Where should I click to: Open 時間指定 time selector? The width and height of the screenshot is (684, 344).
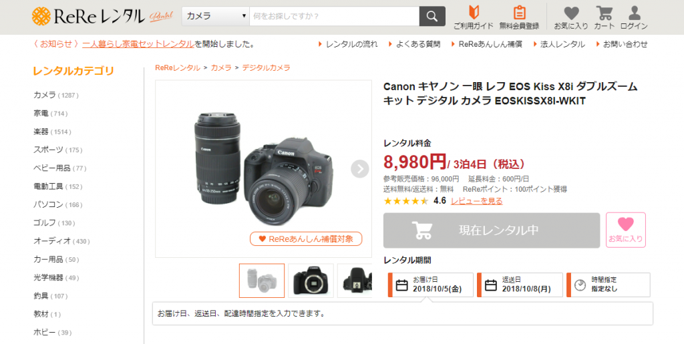pos(608,285)
